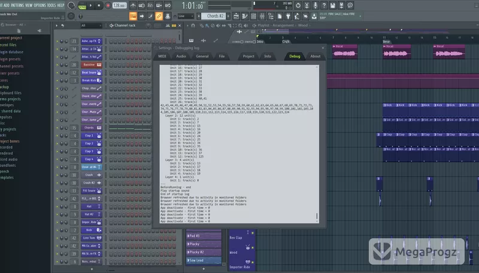Click the metronome icon in top toolbar
This screenshot has height=273, width=479.
(x=133, y=5)
